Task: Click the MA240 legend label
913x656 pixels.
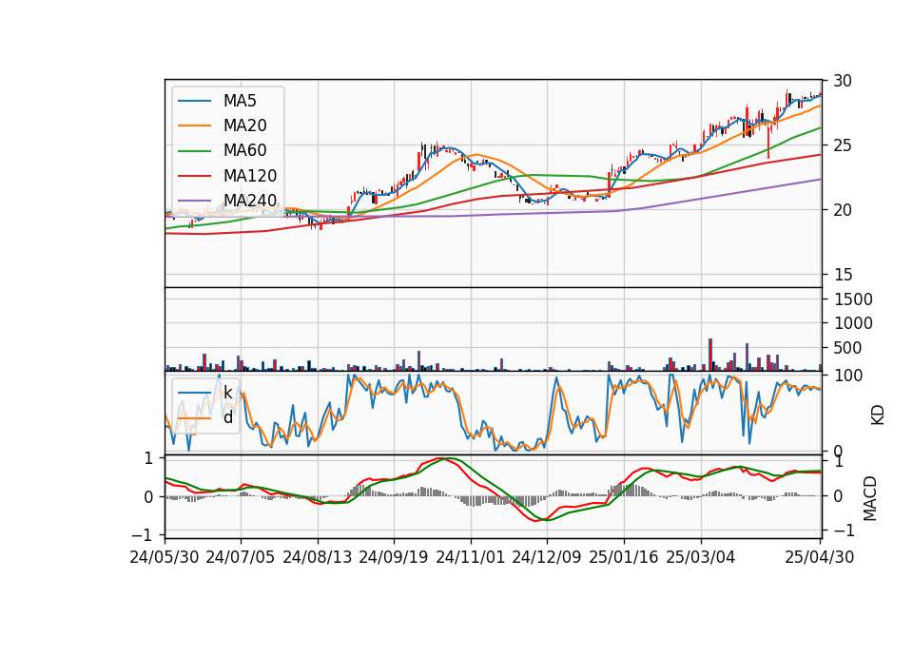Action: pyautogui.click(x=250, y=201)
